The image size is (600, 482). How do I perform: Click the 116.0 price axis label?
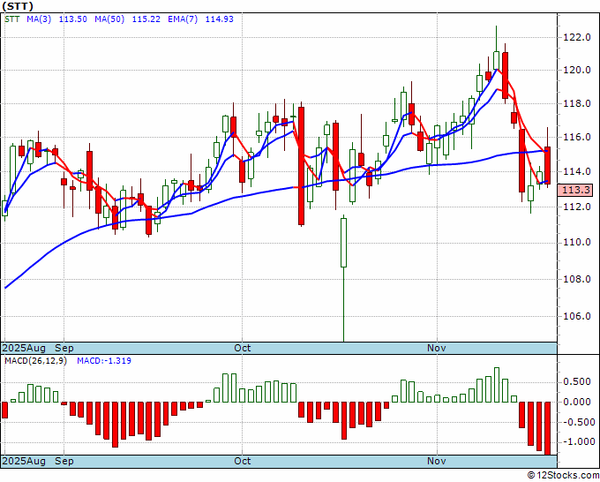[577, 137]
